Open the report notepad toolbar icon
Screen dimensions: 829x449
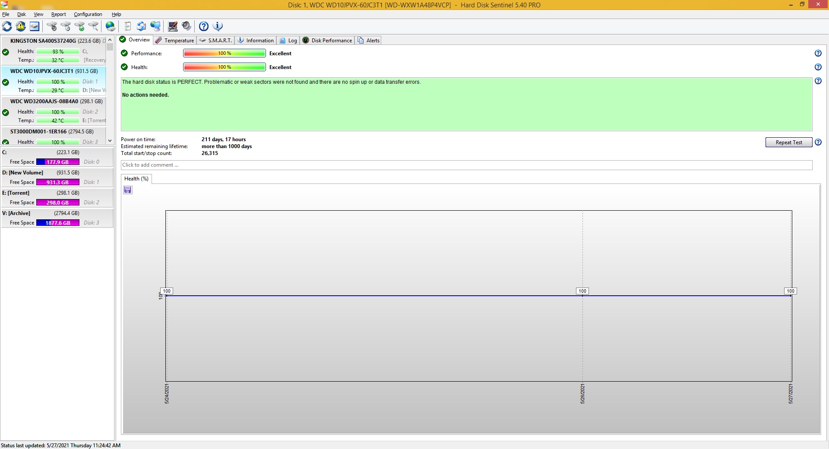click(127, 26)
